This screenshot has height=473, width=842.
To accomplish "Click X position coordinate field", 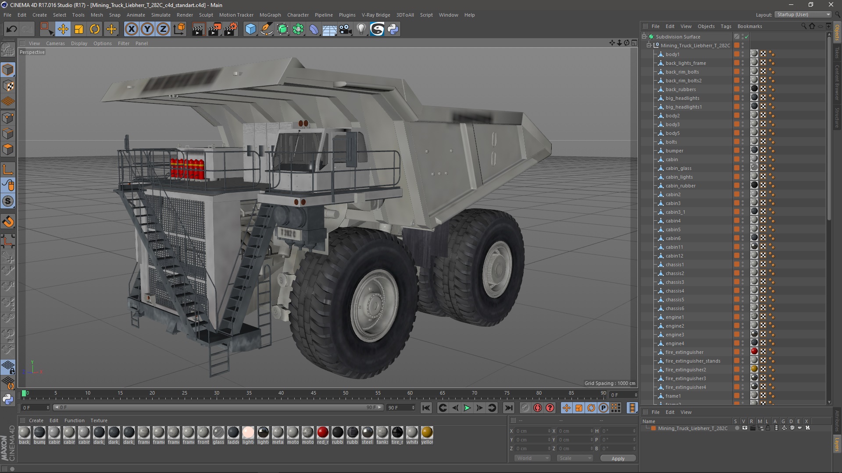I will click(x=532, y=431).
